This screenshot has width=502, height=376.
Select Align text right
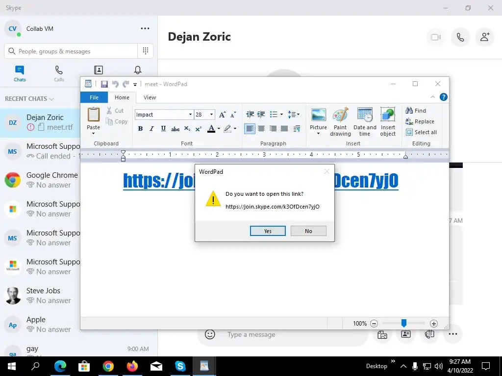click(x=273, y=129)
